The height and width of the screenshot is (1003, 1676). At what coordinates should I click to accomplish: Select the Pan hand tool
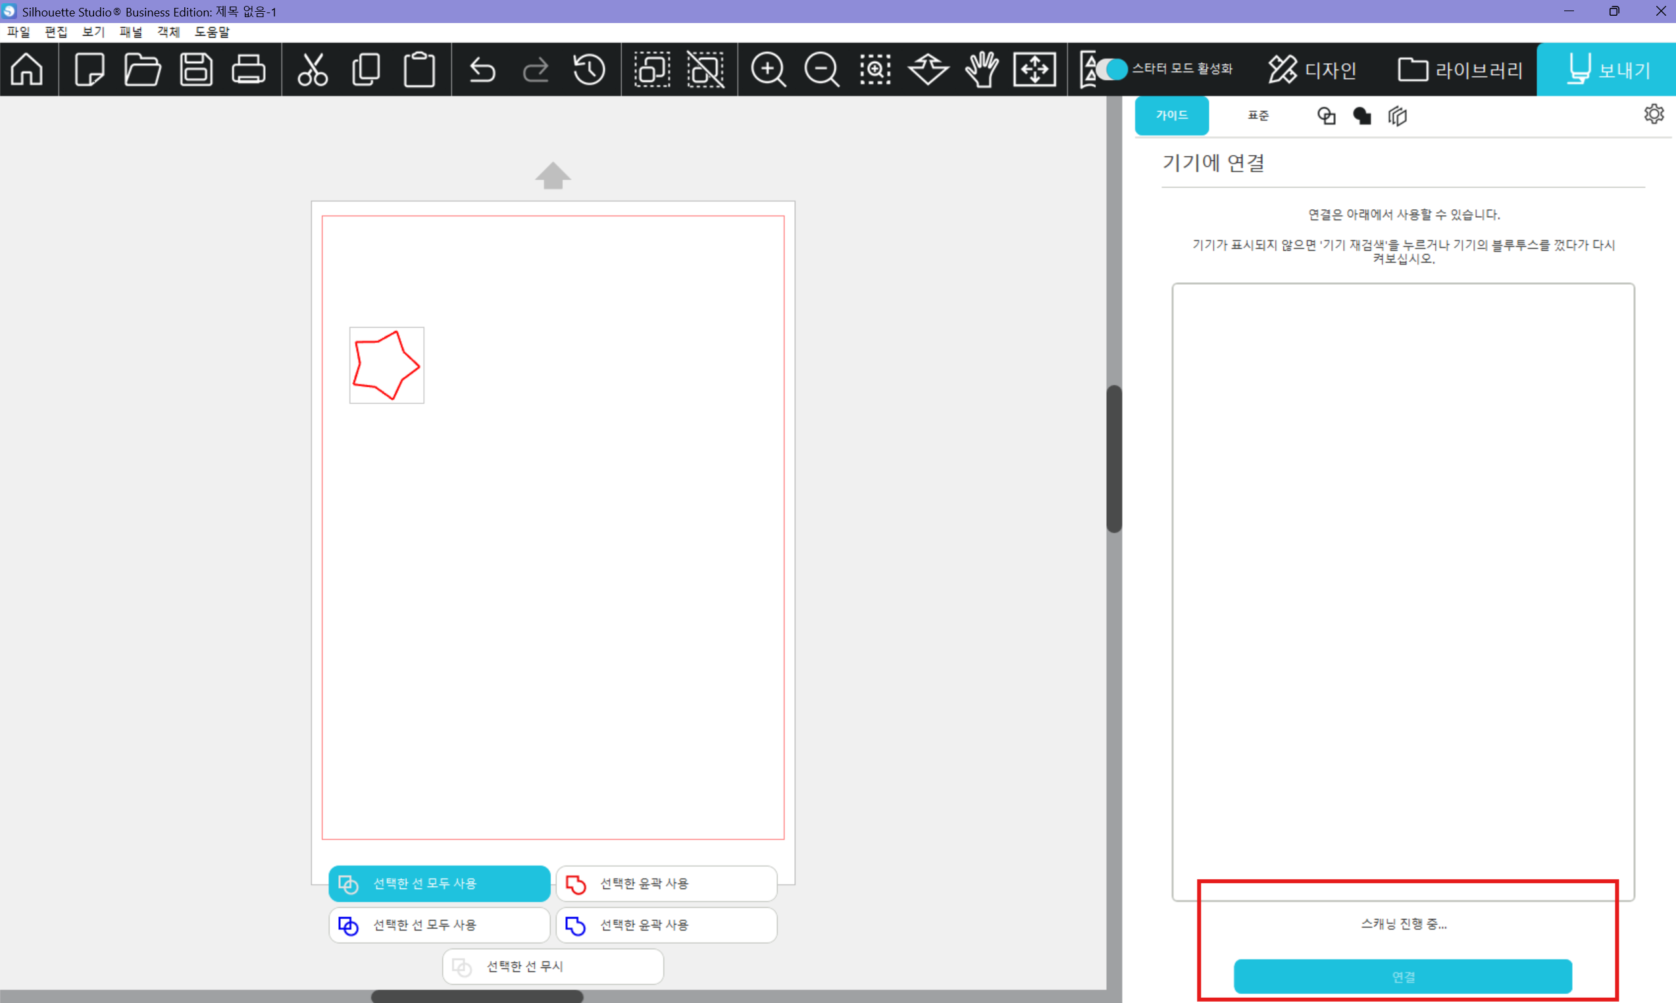coord(982,70)
